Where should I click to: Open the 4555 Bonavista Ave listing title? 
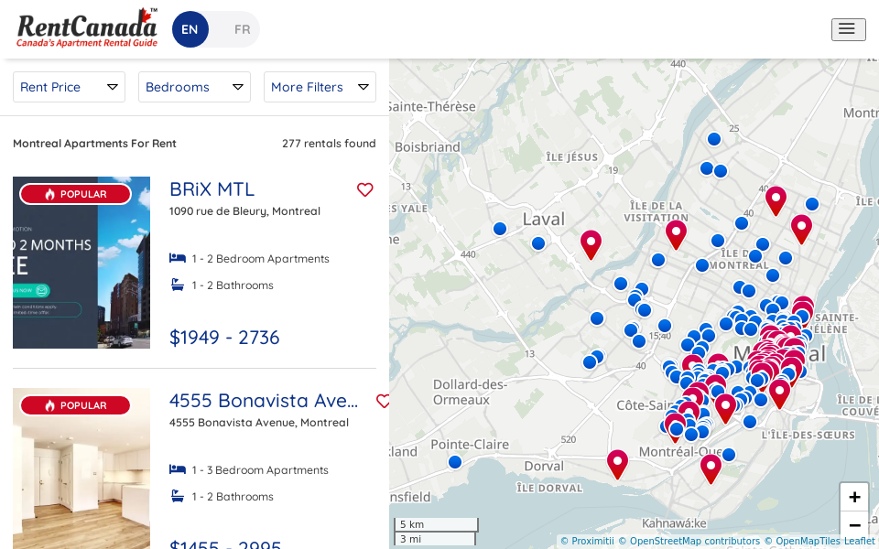[x=263, y=401]
